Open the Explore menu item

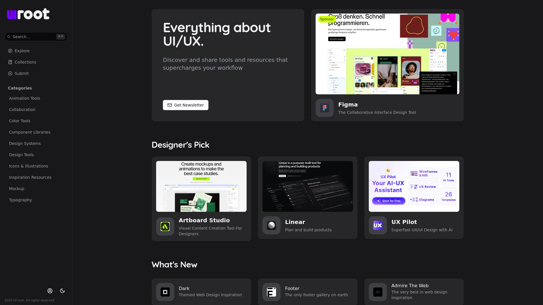coord(22,51)
